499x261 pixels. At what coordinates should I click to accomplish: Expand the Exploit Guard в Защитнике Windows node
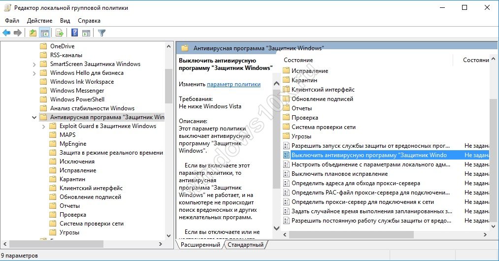click(x=43, y=126)
